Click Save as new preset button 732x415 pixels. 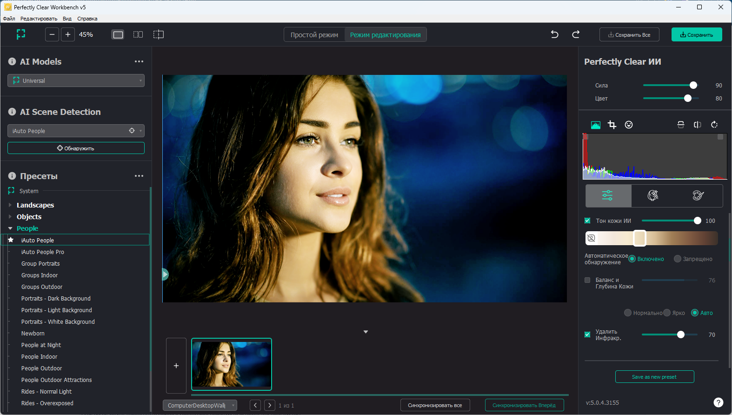coord(654,377)
